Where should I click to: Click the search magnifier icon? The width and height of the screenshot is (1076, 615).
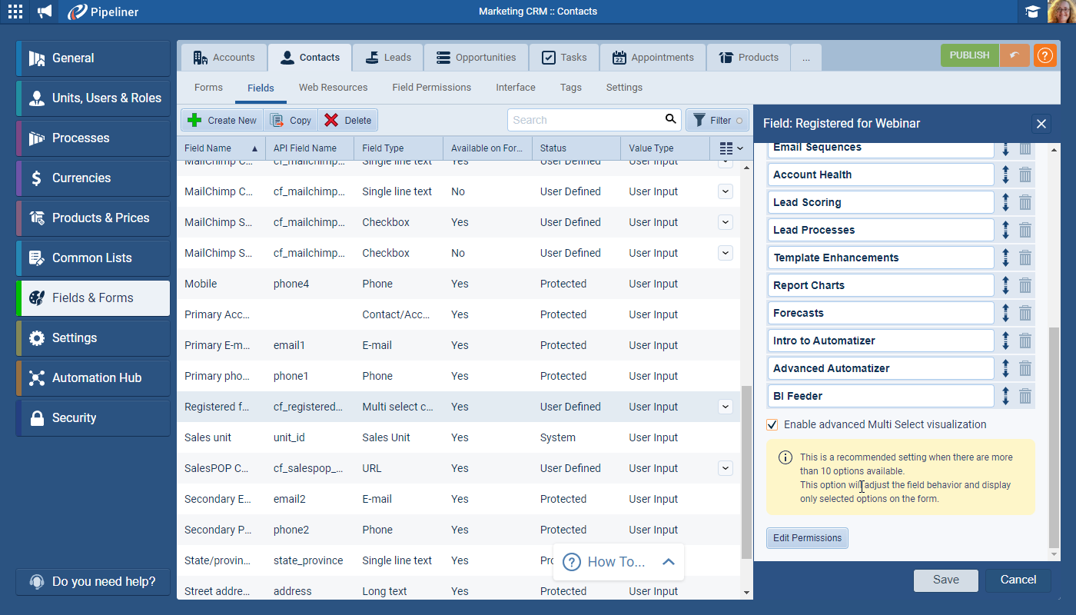tap(671, 119)
